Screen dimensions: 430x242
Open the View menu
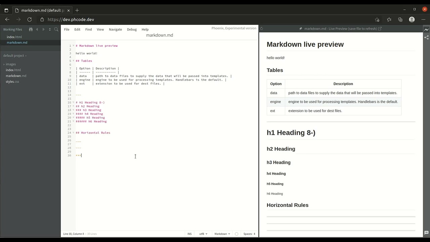(x=100, y=30)
